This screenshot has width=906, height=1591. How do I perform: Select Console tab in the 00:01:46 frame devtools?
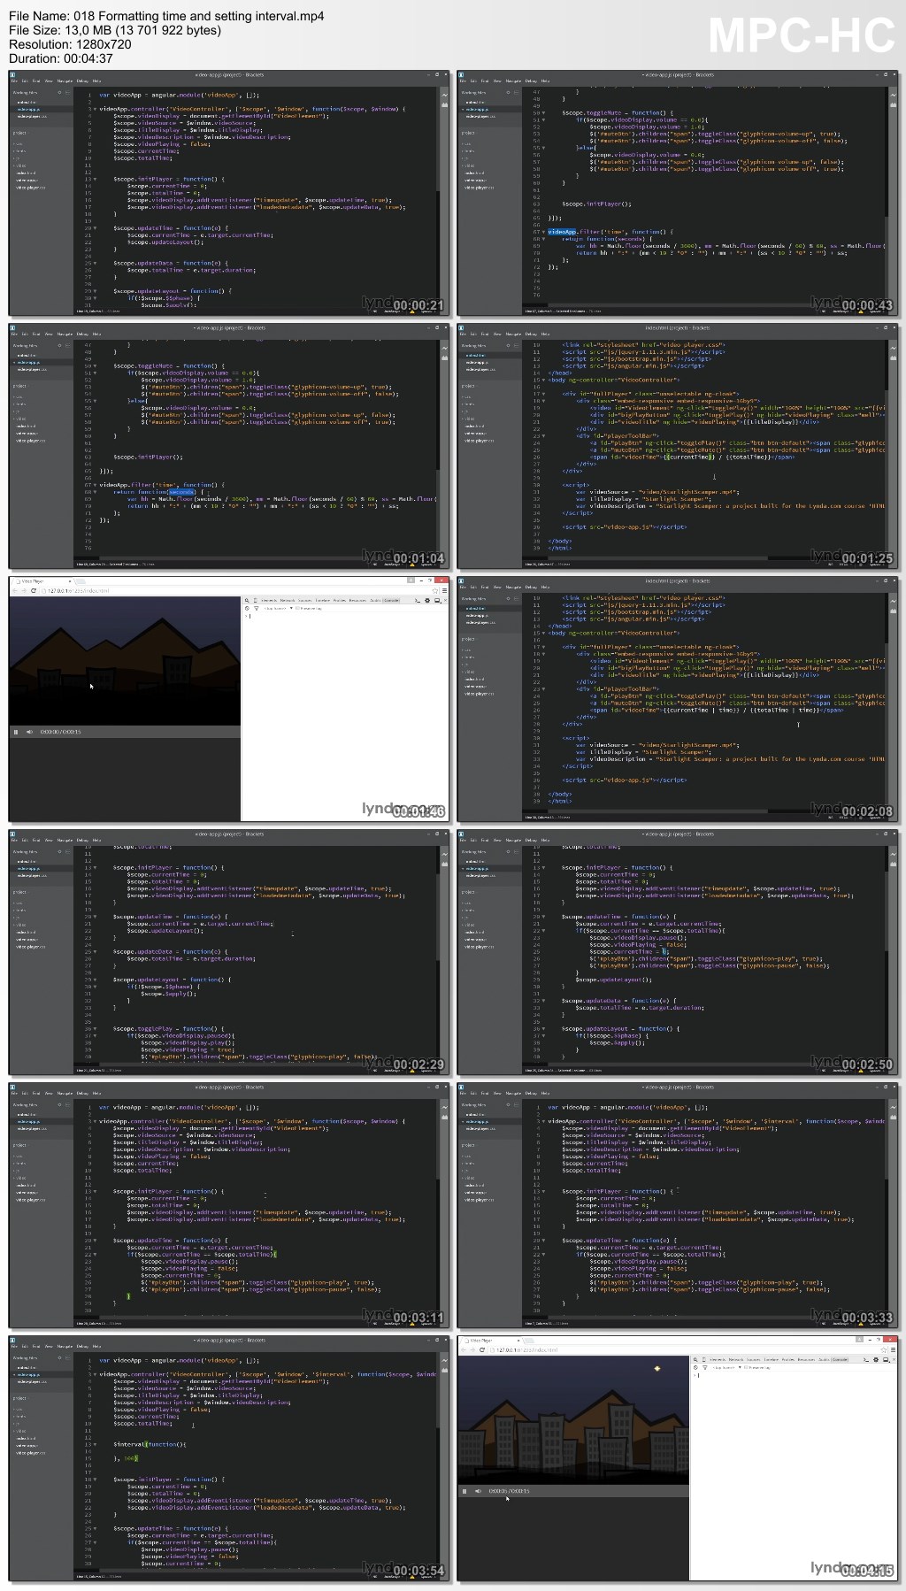pyautogui.click(x=391, y=600)
